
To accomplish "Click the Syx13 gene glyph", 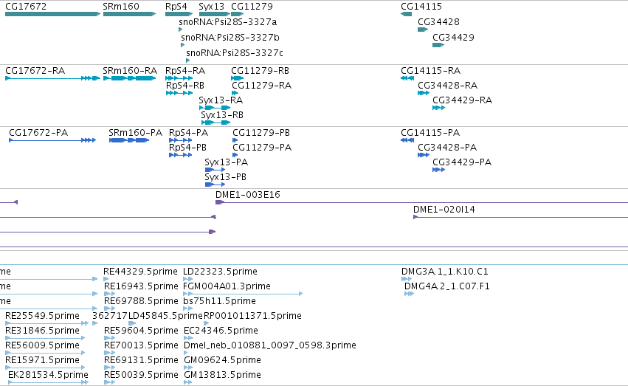I will 215,14.
